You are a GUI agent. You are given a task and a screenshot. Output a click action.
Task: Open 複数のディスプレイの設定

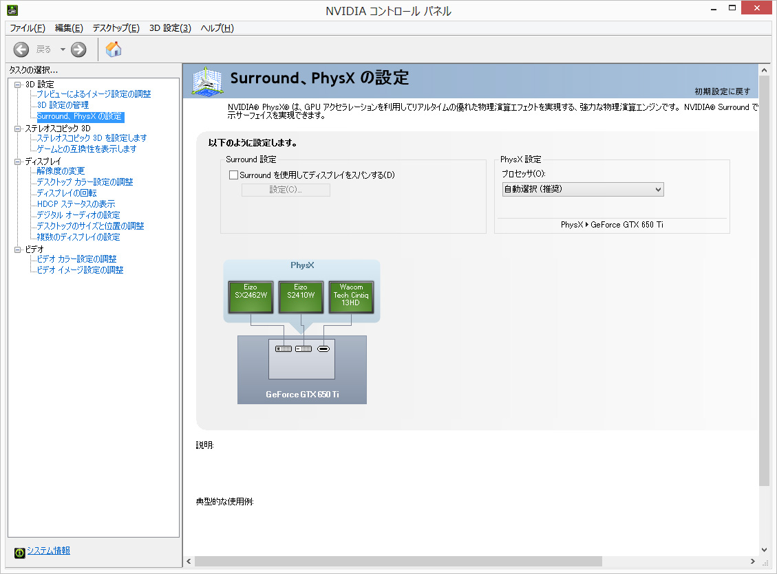click(78, 237)
